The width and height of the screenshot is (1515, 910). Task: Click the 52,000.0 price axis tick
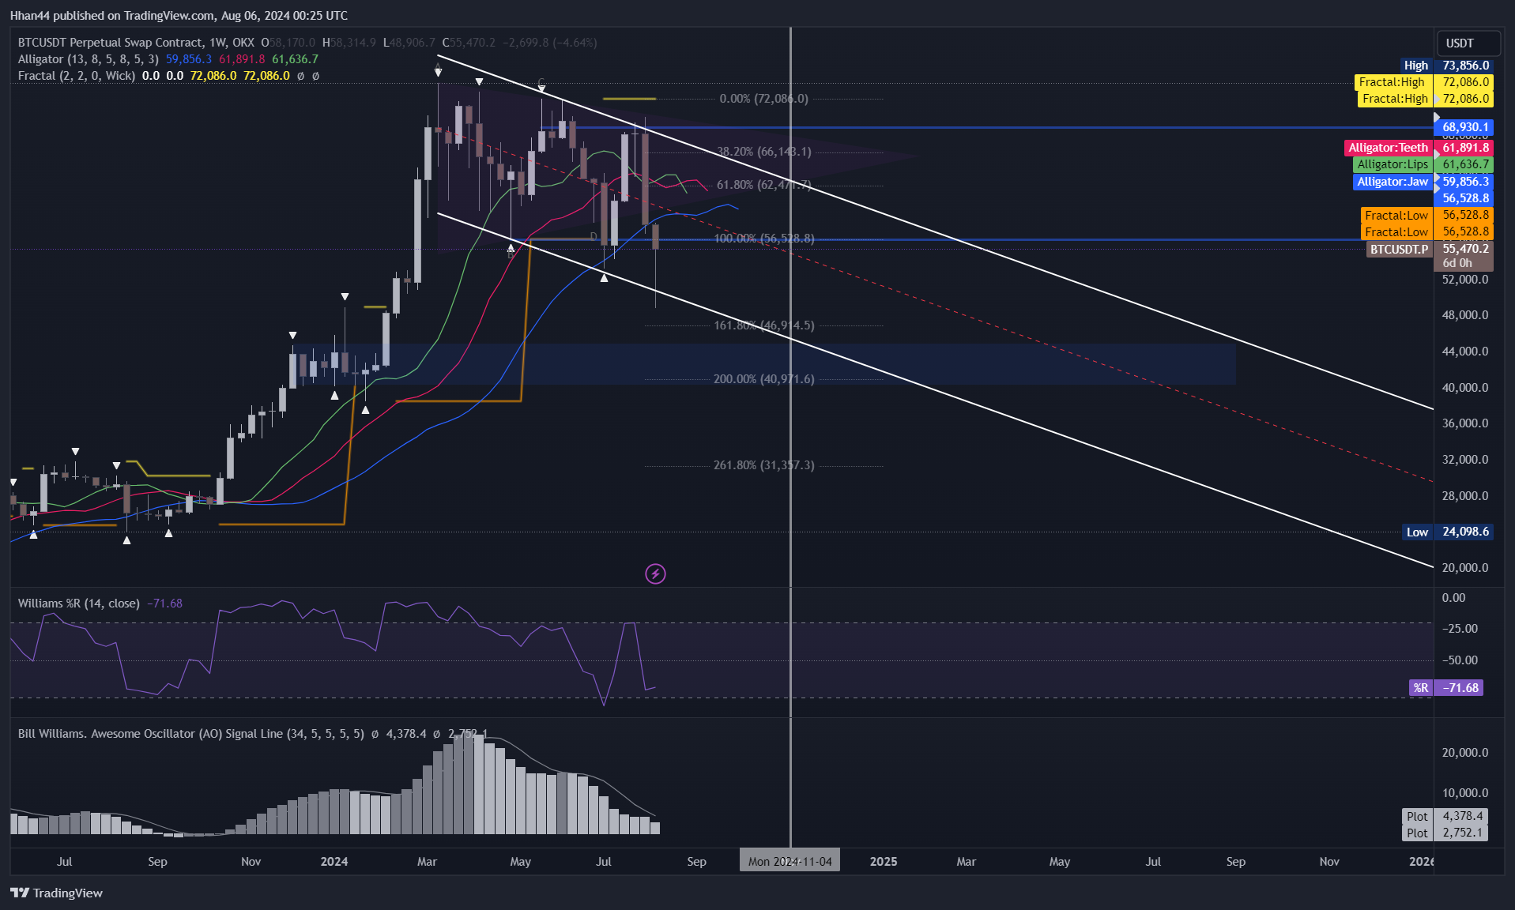click(1464, 280)
